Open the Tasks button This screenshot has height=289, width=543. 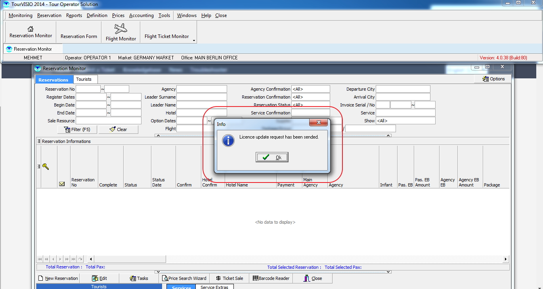coord(139,278)
